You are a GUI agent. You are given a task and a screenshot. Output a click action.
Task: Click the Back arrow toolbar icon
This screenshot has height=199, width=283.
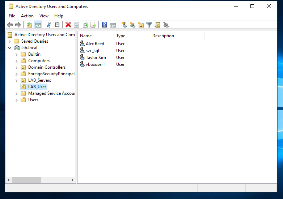[x=10, y=25]
